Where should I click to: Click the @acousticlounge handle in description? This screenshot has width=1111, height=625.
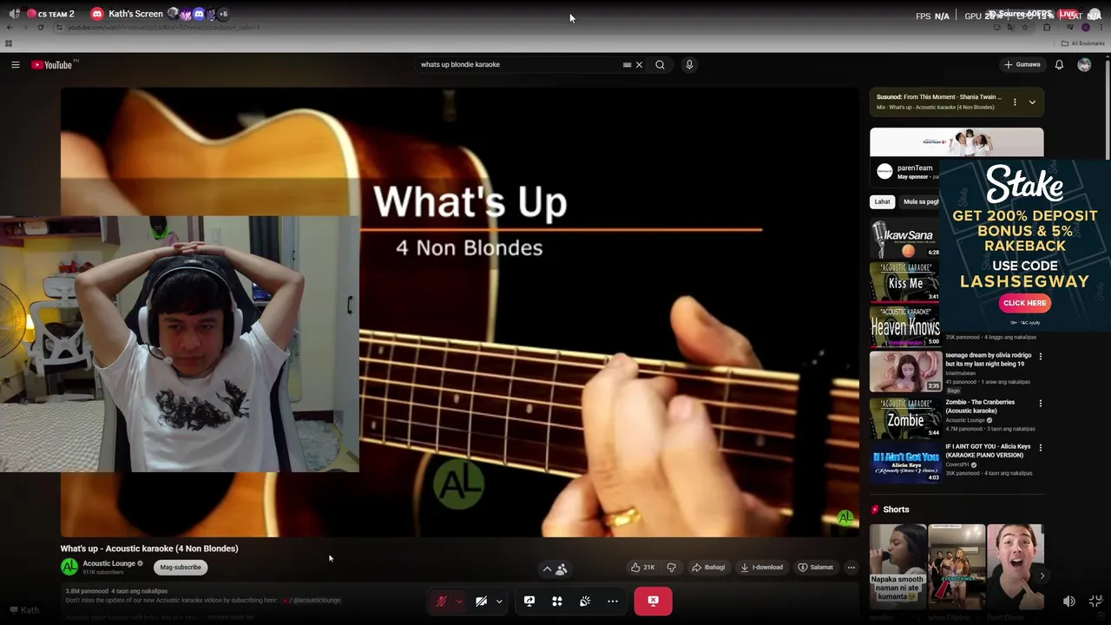point(316,600)
